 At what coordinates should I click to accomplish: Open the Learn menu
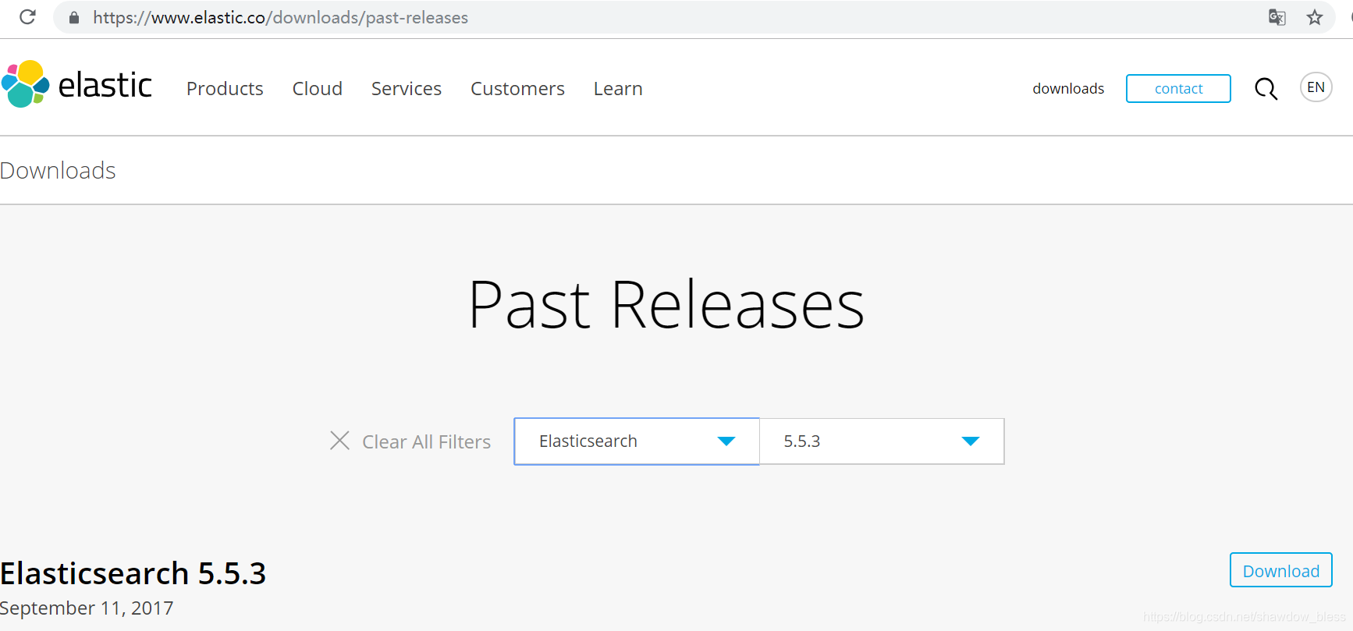618,89
